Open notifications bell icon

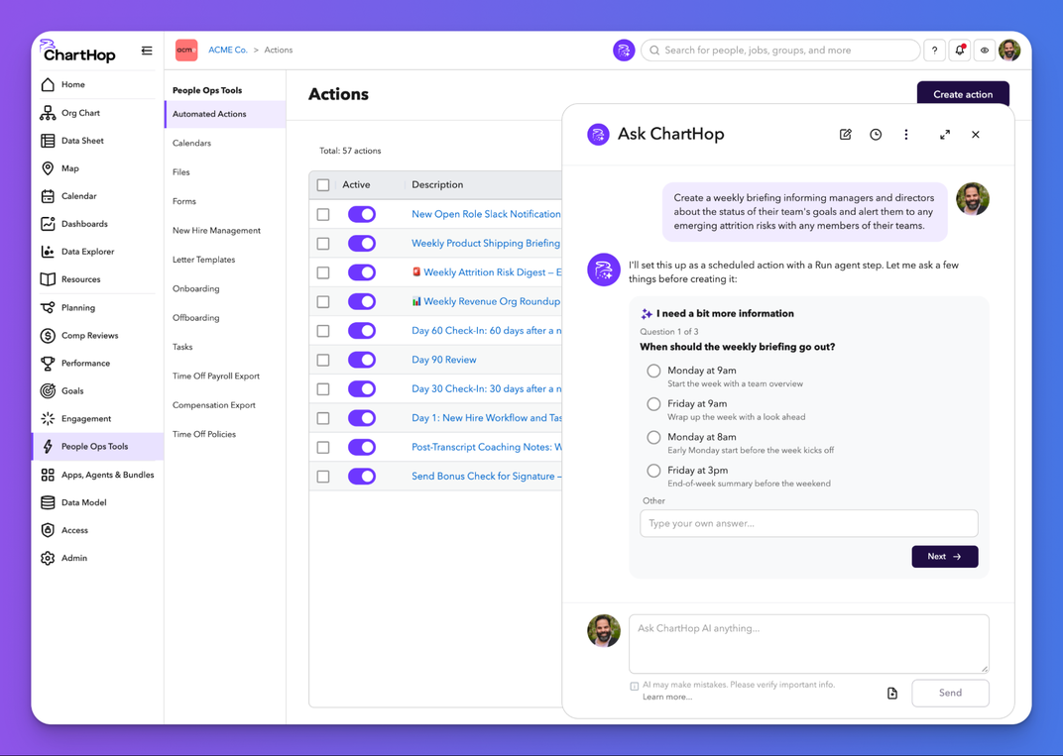tap(959, 51)
